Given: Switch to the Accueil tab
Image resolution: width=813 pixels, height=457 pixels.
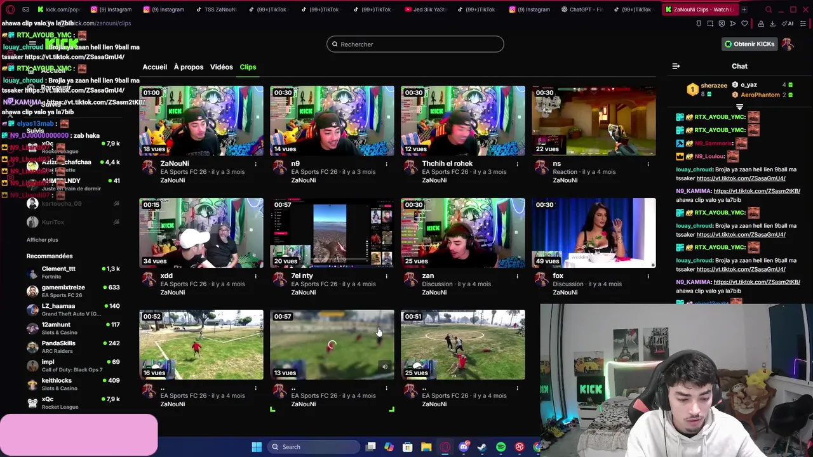Looking at the screenshot, I should coord(155,67).
